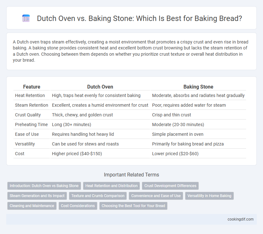This screenshot has width=263, height=234.
Task: Open Choosing the Best Tool for Your Bread
Action: click(x=133, y=206)
